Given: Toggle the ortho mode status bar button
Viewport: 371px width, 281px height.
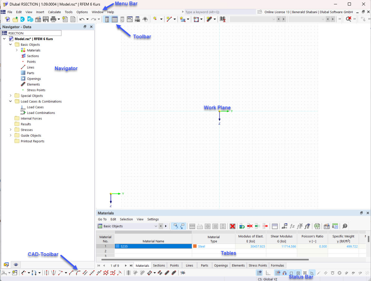Looking at the screenshot, I should coord(268,273).
